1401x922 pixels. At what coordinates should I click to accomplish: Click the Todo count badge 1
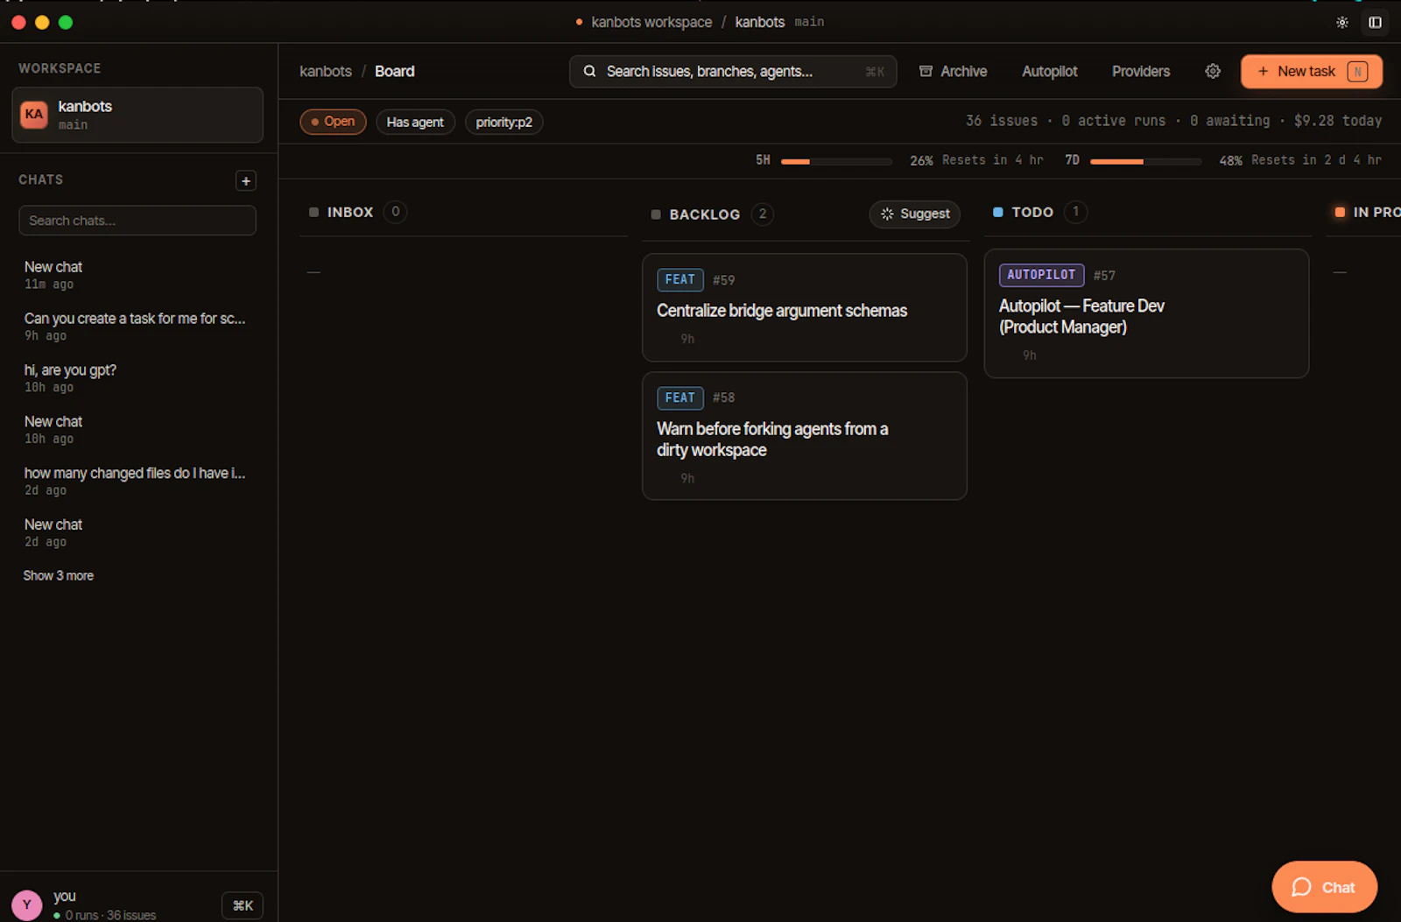coord(1075,212)
